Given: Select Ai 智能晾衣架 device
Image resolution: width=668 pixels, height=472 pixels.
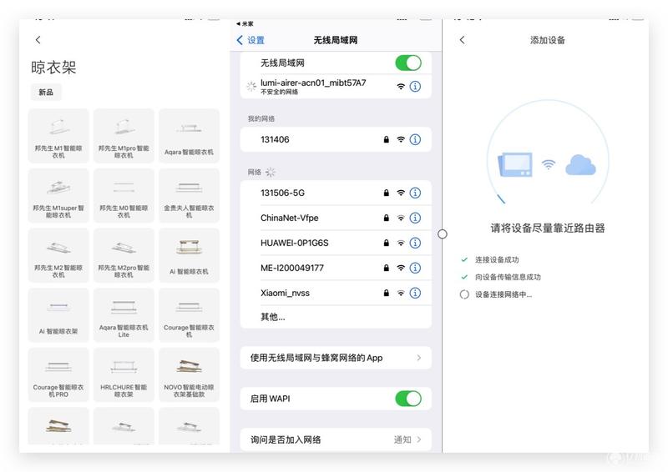Looking at the screenshot, I should tap(58, 315).
